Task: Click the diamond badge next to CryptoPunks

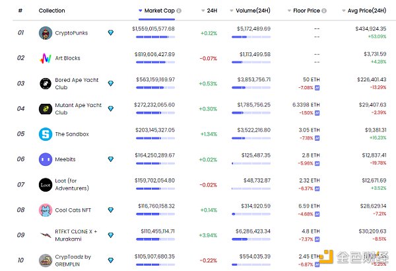Action: [x=110, y=32]
